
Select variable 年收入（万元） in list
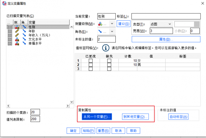click(39, 35)
